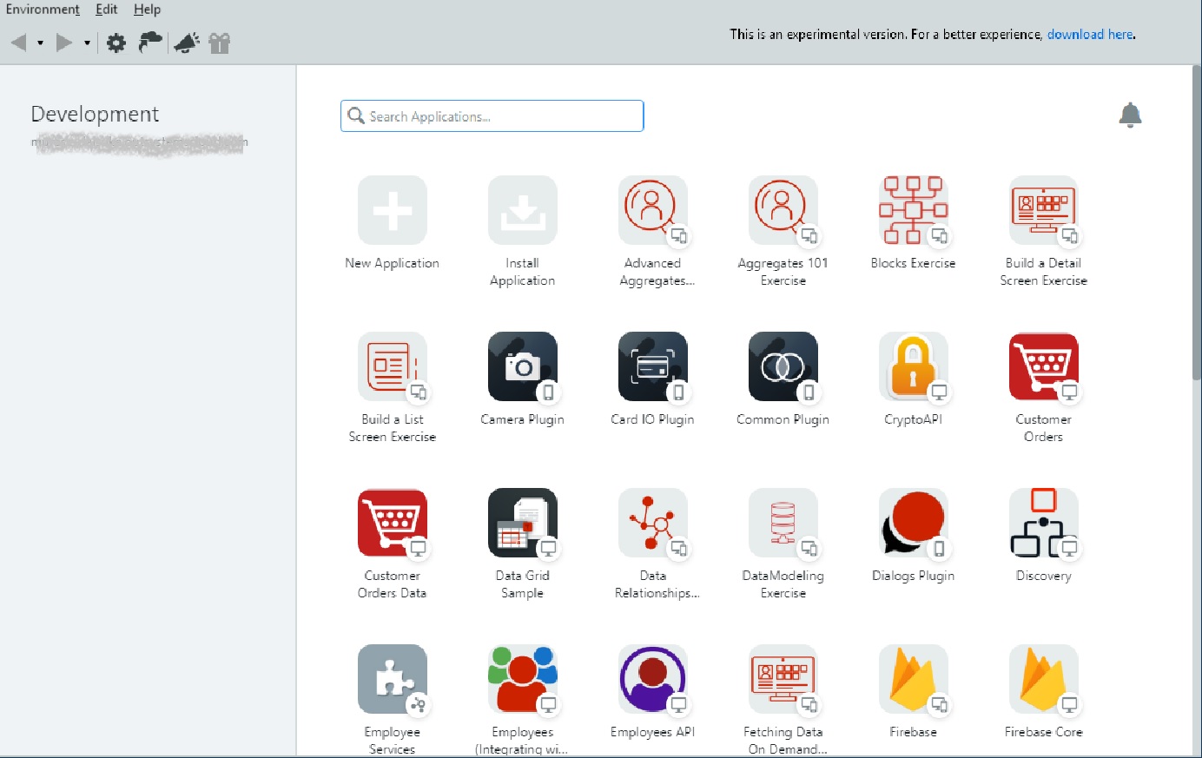
Task: Open the Environment menu
Action: click(43, 10)
